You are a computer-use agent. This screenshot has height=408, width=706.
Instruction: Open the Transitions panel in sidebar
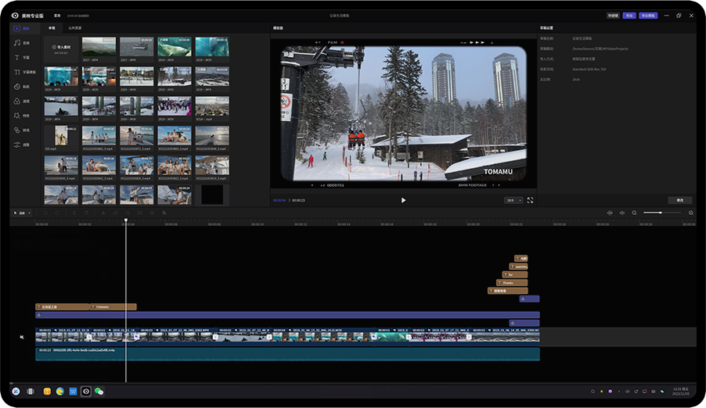21,130
